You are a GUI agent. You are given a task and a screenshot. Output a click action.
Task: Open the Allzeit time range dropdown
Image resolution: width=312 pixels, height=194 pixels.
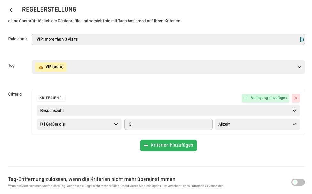257,124
